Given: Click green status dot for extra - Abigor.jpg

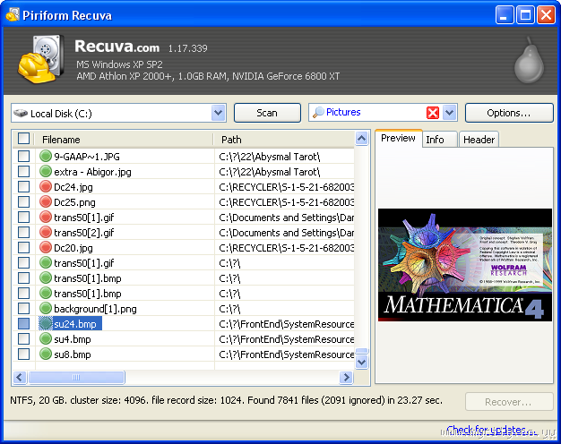Looking at the screenshot, I should (46, 172).
